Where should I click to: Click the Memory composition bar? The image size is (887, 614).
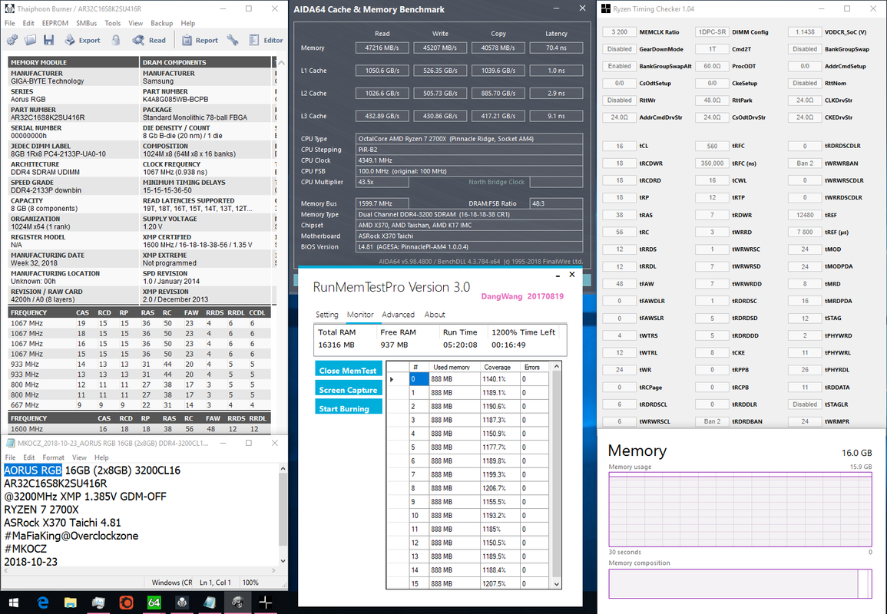click(x=740, y=583)
